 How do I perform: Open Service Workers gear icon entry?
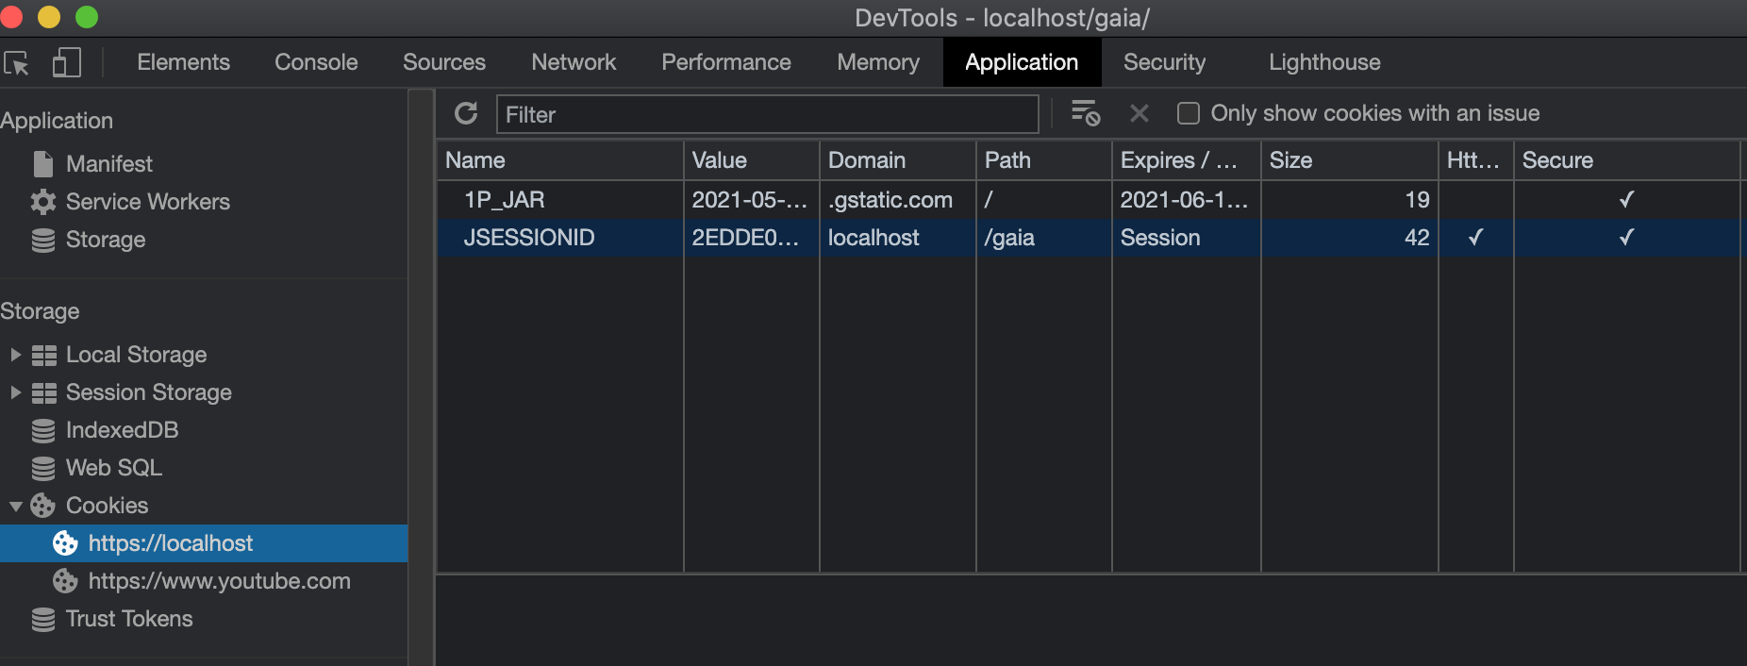(x=43, y=202)
